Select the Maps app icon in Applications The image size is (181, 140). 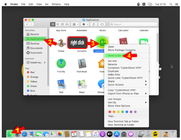tap(82, 84)
